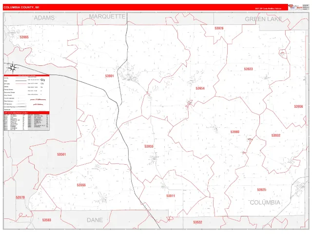The image size is (312, 234).
Task: Click ZIP code 53923 label
Action: pyautogui.click(x=248, y=69)
